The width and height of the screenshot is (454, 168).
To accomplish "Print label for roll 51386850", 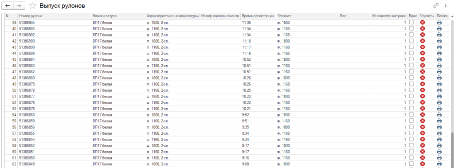I will coord(439,157).
